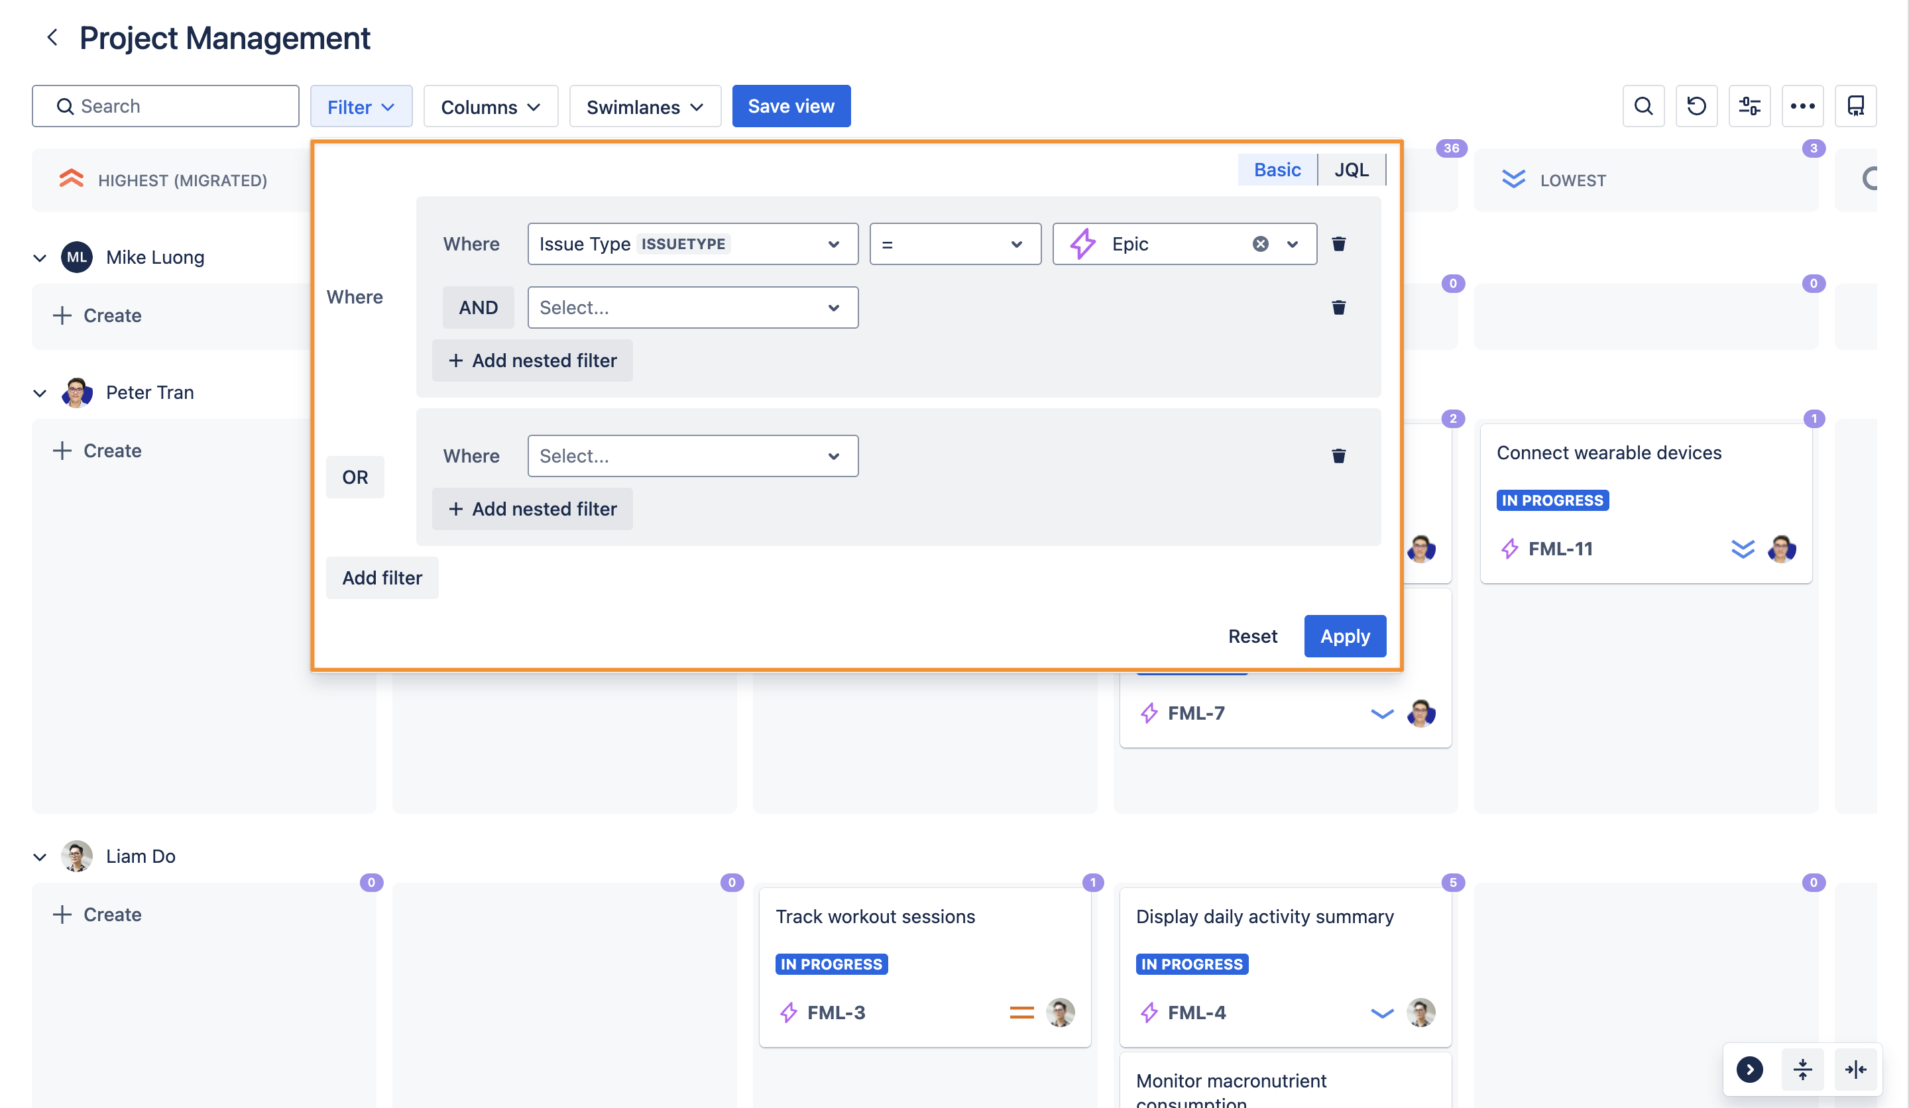Toggle the OR operator button
The height and width of the screenshot is (1108, 1909).
click(x=355, y=477)
